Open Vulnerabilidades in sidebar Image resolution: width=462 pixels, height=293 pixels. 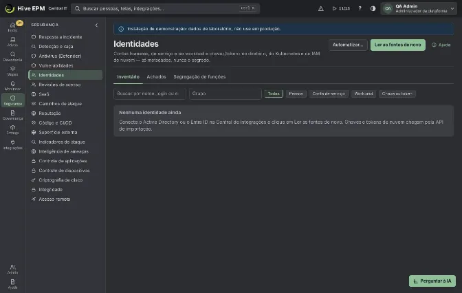point(65,65)
